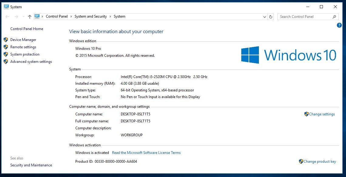This screenshot has width=346, height=177.
Task: Click shield icon beside System protection
Action: click(6, 54)
